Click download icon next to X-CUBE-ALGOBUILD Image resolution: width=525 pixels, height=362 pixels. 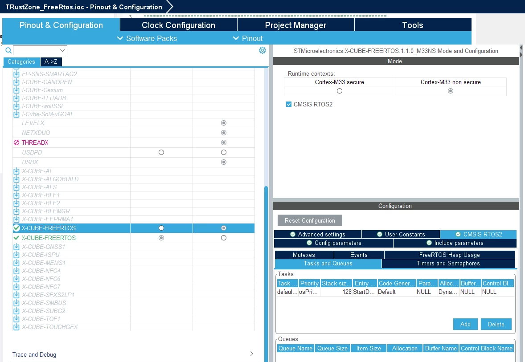[x=16, y=179]
